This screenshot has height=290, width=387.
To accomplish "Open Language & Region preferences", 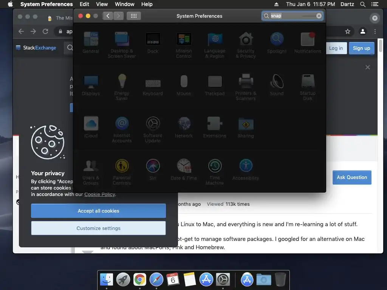I will [x=215, y=45].
